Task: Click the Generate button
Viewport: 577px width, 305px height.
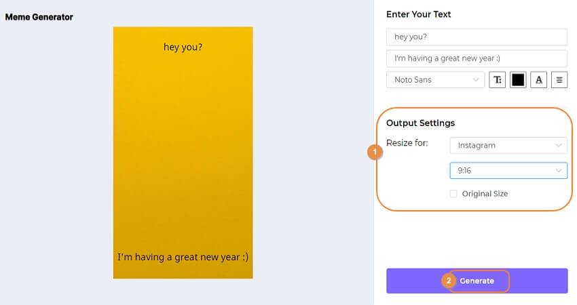Action: tap(477, 281)
